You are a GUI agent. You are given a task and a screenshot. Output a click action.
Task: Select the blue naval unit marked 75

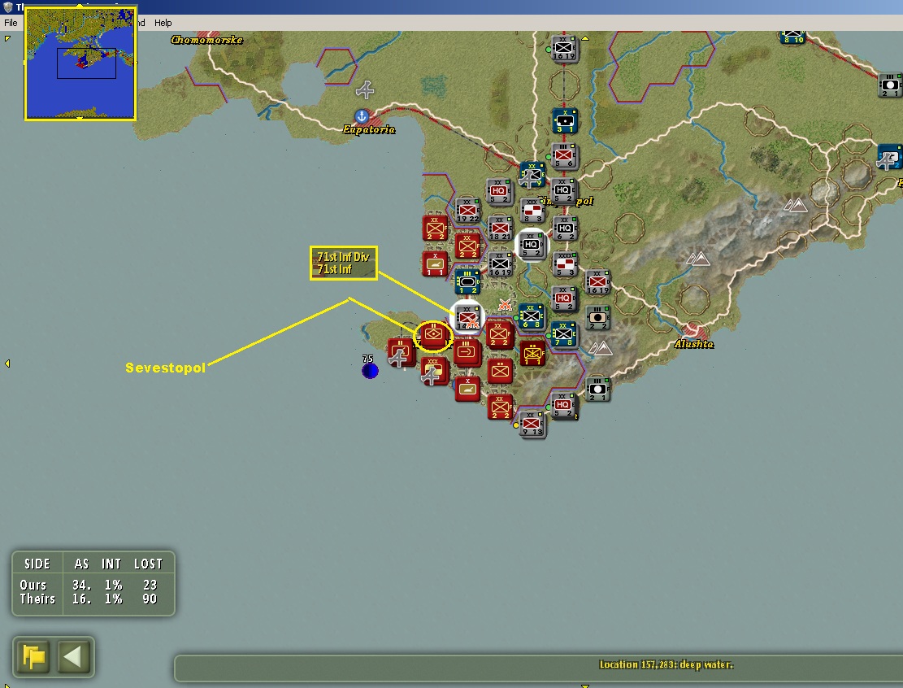point(370,371)
